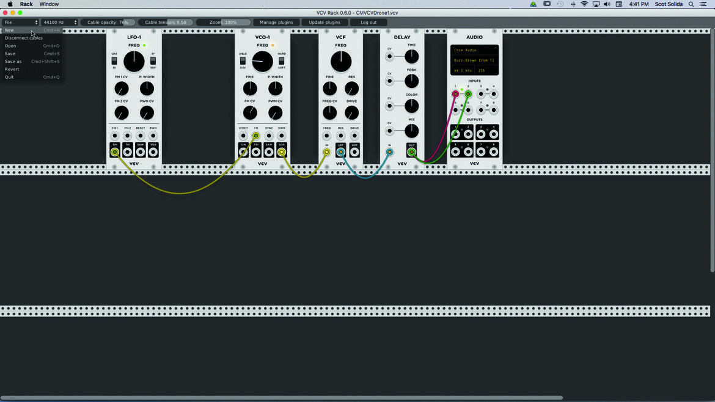Click the LFO-1 SQR output jack
The image size is (715, 402).
click(153, 152)
